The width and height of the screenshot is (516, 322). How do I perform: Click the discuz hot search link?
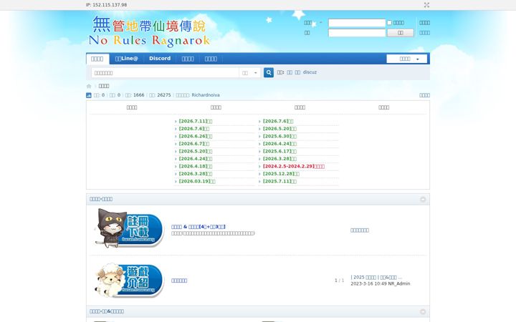pyautogui.click(x=310, y=72)
